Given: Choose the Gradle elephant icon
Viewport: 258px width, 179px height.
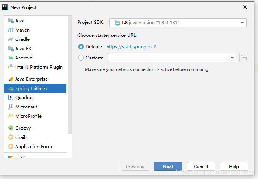Looking at the screenshot, I should tap(11, 39).
